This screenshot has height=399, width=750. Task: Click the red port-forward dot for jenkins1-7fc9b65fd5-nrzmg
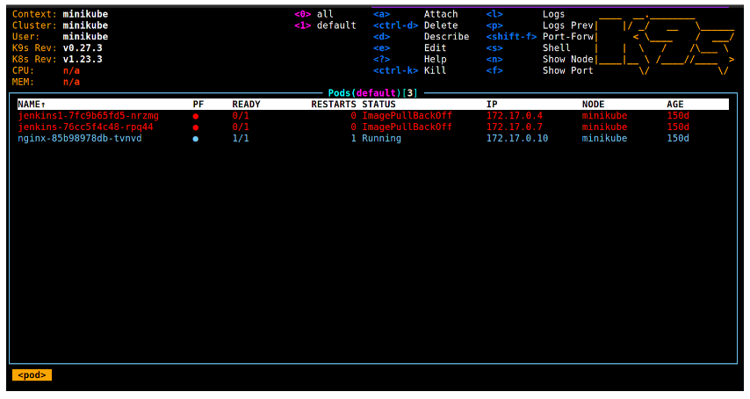(x=196, y=116)
